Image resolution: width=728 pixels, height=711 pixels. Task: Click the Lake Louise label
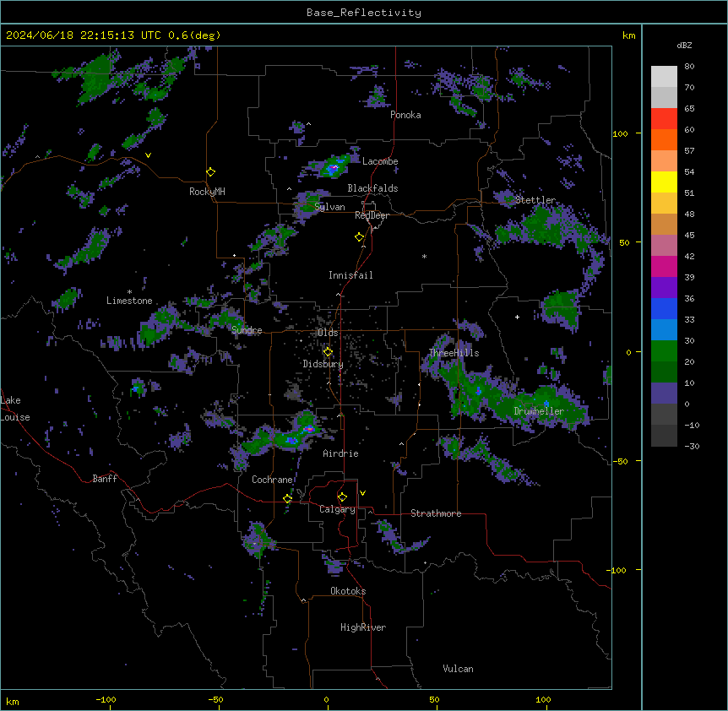point(15,409)
